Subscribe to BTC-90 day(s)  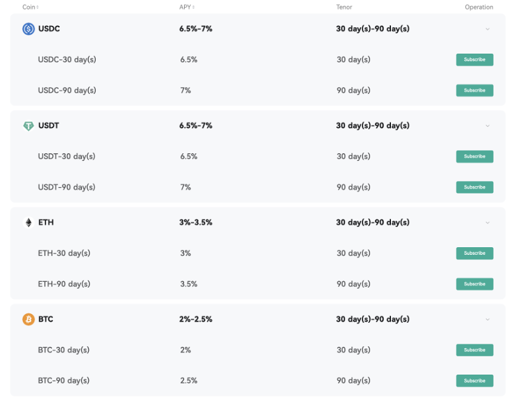[474, 380]
